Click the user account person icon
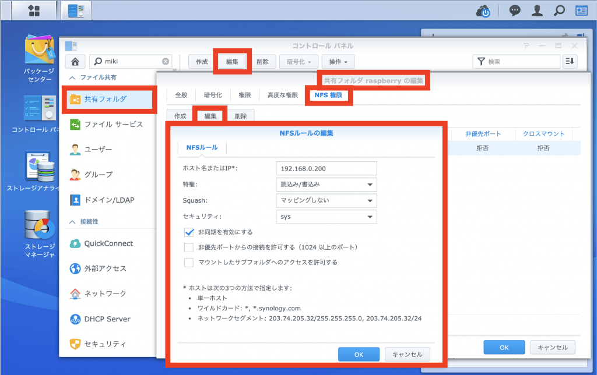 (x=537, y=10)
